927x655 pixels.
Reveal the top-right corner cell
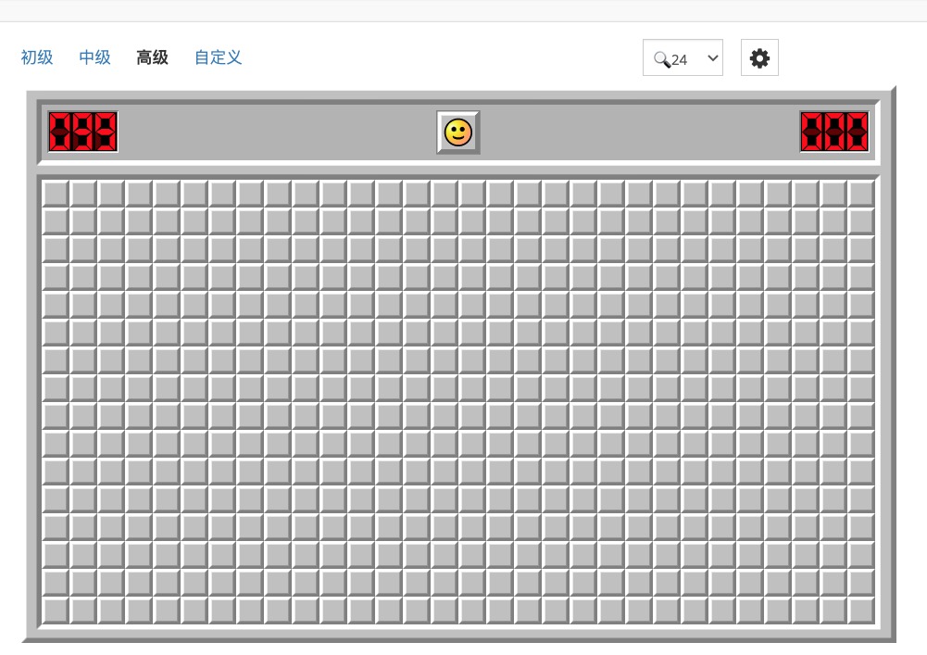(x=861, y=194)
